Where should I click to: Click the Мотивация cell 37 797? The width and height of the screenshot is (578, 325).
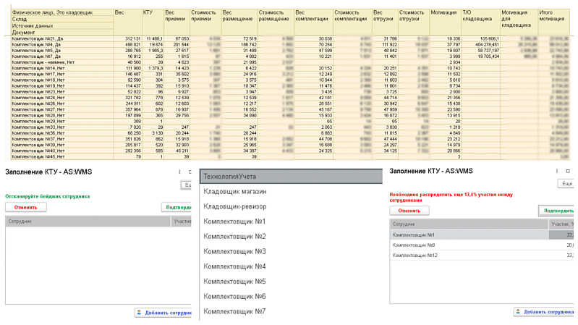[445, 45]
